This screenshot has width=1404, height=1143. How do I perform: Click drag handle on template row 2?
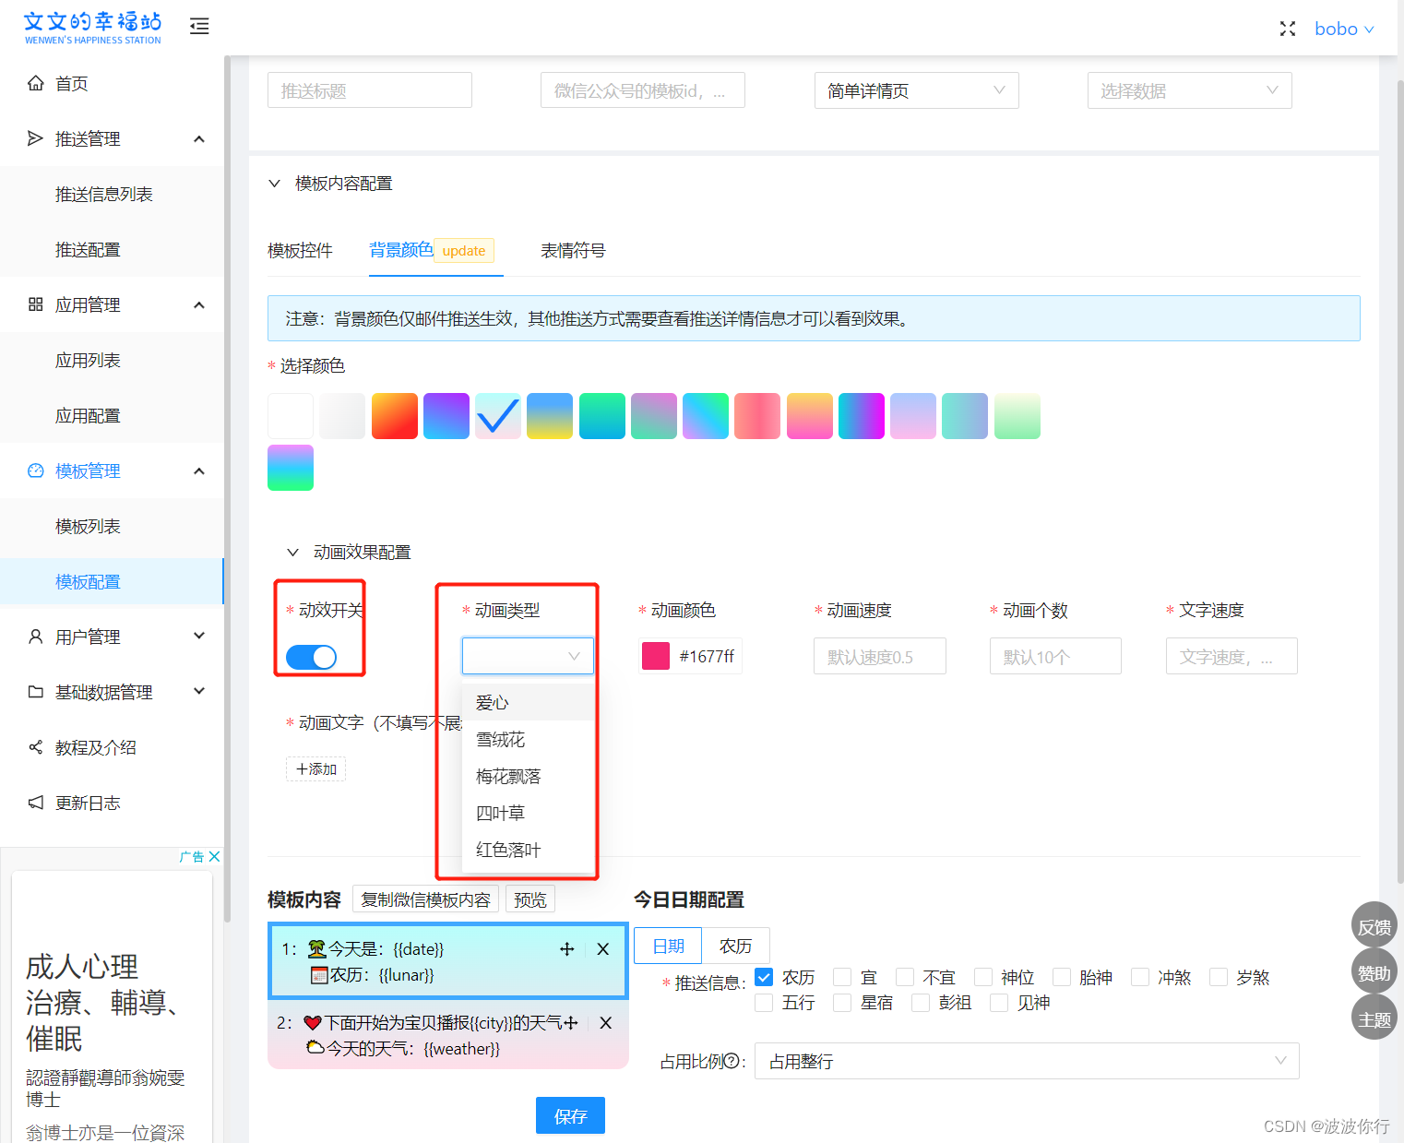(x=571, y=1022)
